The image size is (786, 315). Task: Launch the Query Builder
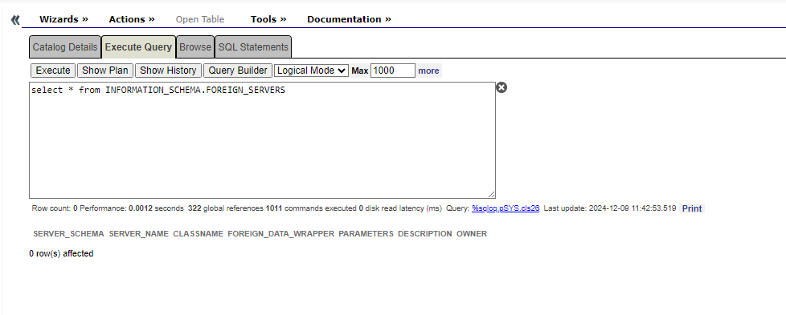click(x=238, y=71)
